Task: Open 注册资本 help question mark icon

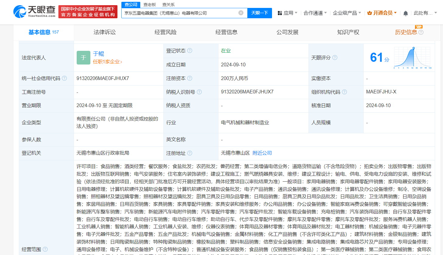Action: coord(190,78)
